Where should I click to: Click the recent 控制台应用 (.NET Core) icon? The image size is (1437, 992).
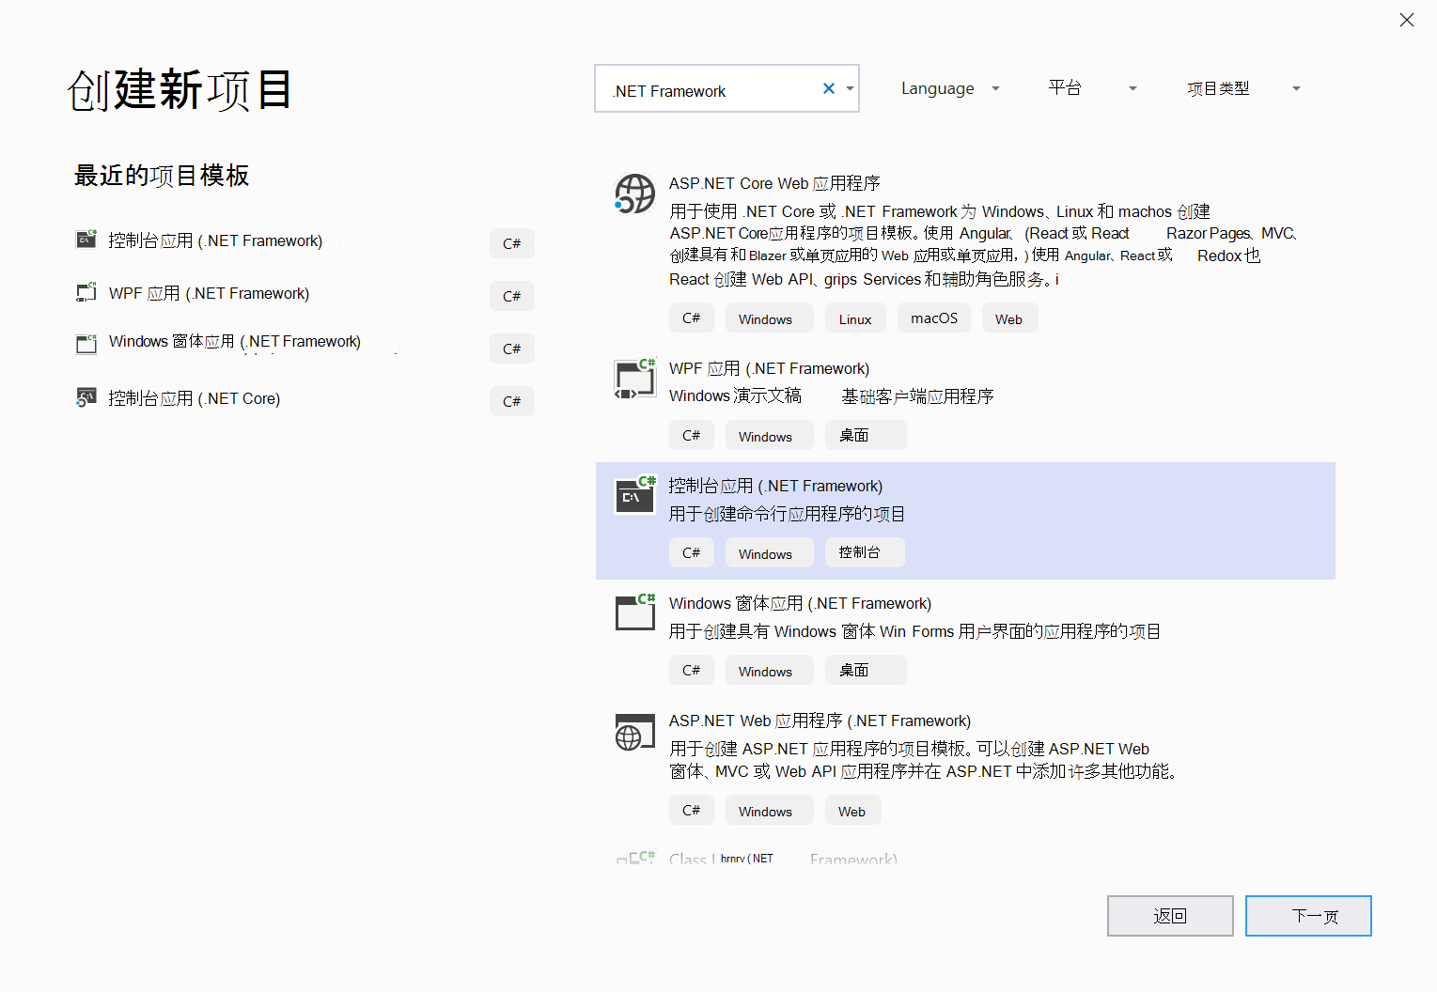[x=86, y=397]
